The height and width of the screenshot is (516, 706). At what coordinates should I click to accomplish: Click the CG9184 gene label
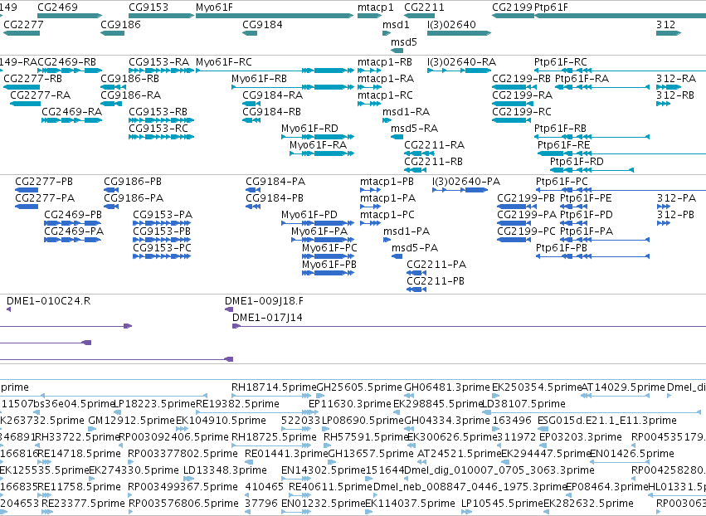pos(262,24)
